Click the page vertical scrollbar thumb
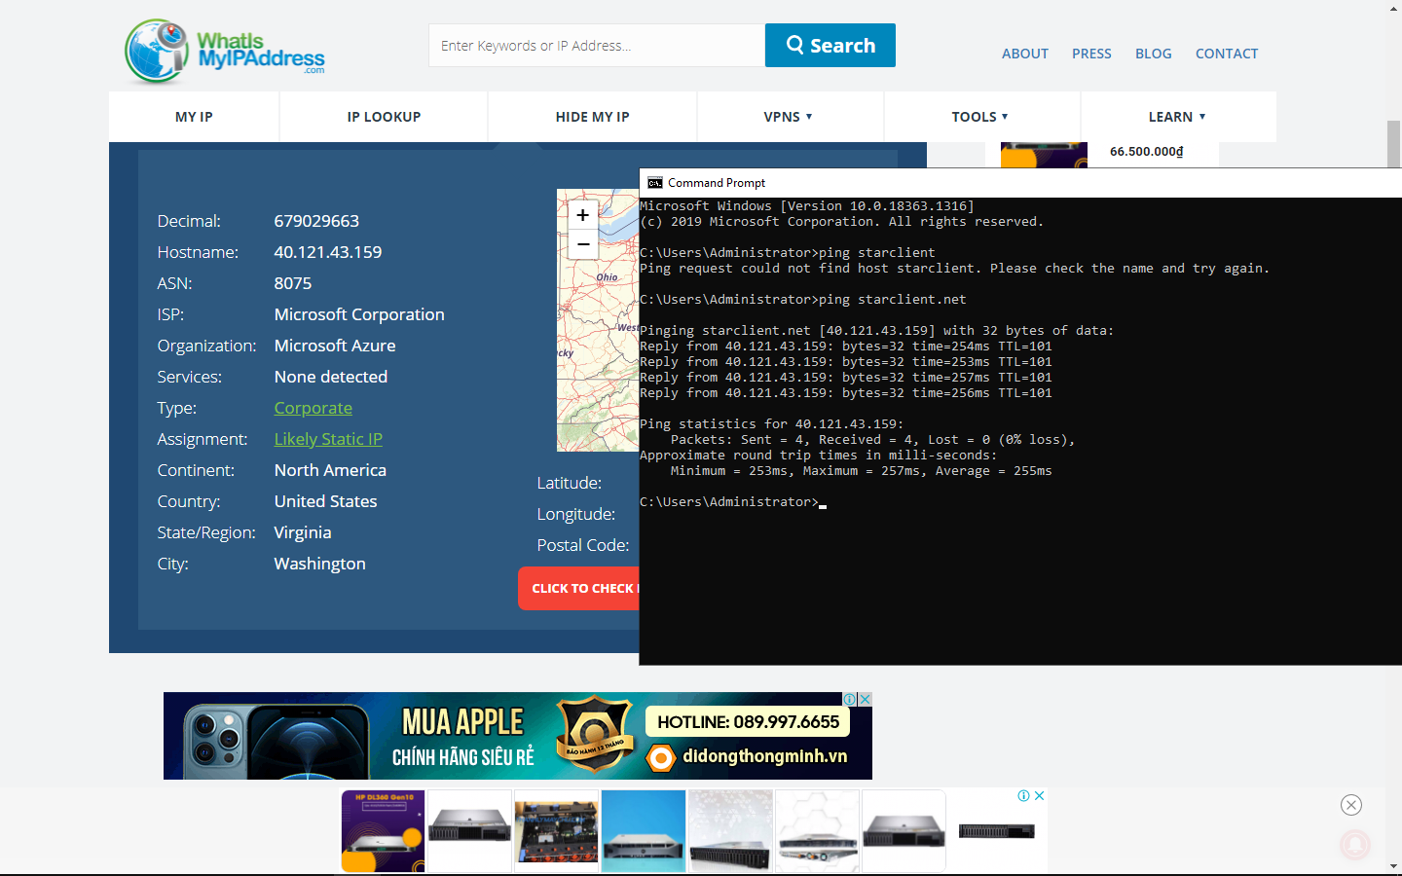This screenshot has width=1402, height=876. 1394,144
